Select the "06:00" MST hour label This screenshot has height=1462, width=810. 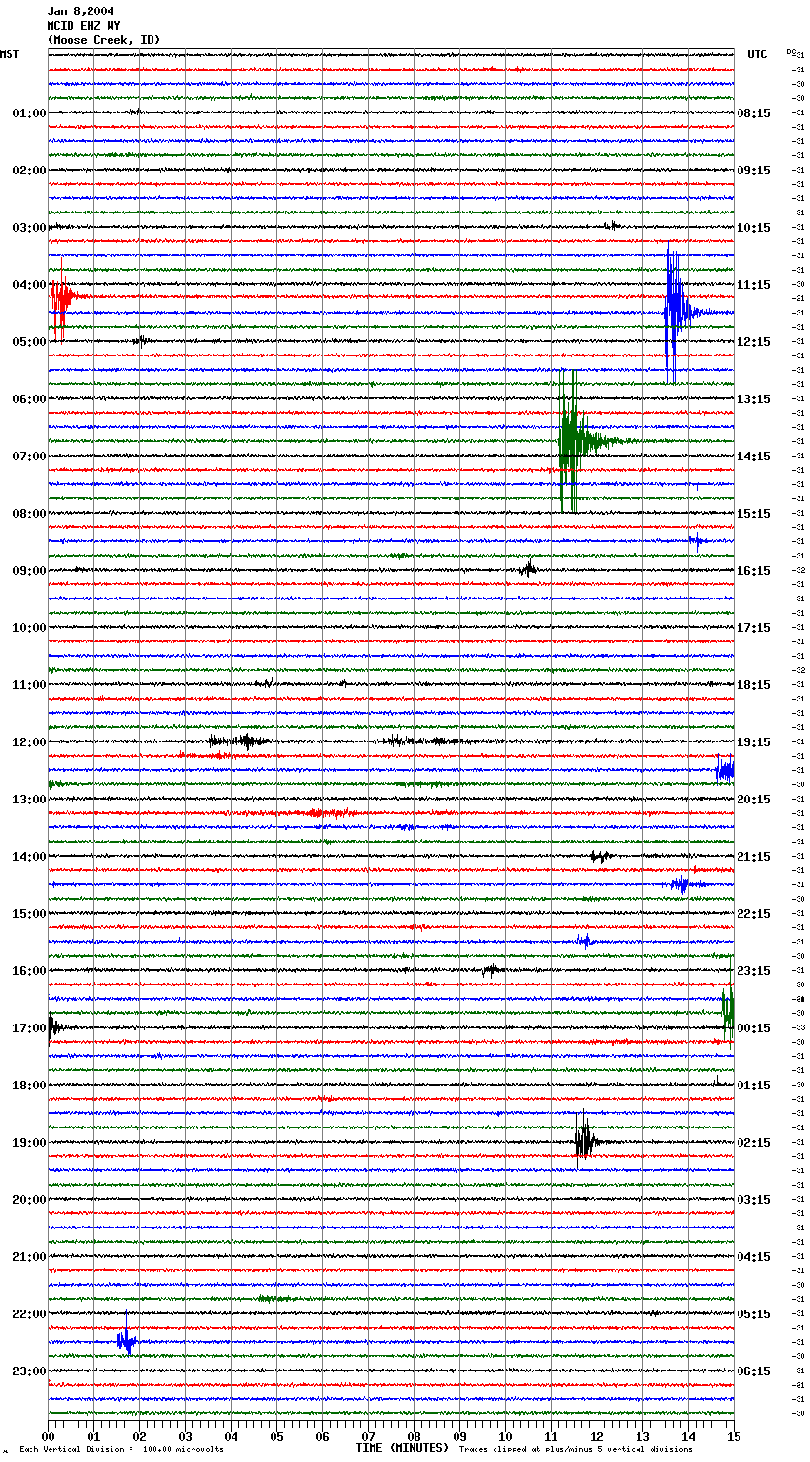(30, 399)
